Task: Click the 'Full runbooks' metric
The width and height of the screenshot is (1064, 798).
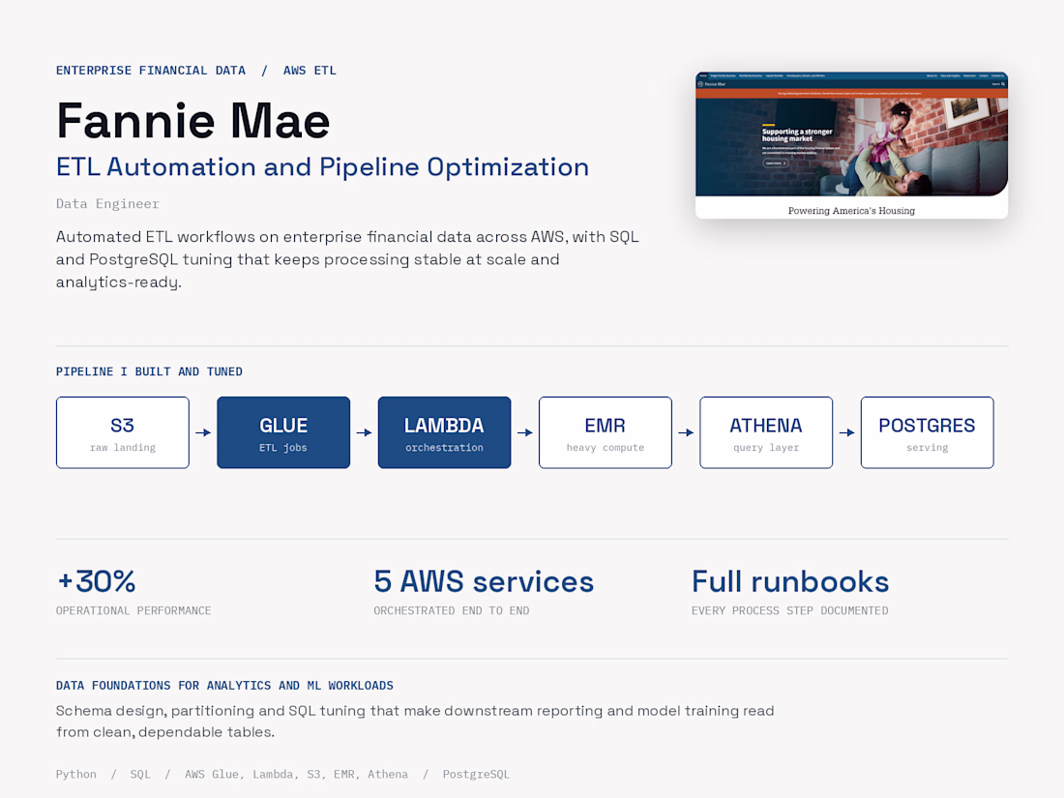Action: (790, 581)
